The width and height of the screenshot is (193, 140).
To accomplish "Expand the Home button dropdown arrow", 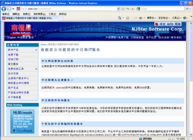I will point(123,18).
